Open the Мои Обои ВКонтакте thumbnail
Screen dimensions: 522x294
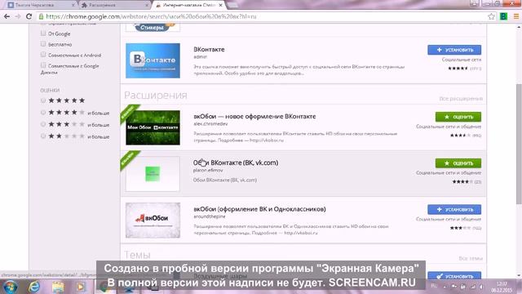(153, 127)
